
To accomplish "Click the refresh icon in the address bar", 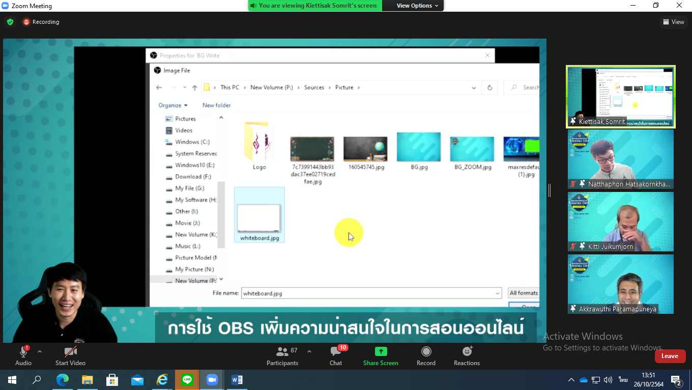I will (x=489, y=87).
